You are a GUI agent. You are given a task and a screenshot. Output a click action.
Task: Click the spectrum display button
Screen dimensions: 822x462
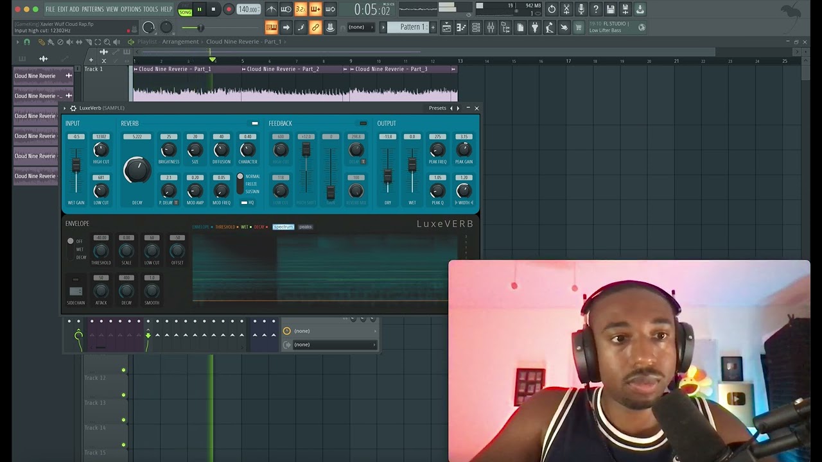point(283,227)
